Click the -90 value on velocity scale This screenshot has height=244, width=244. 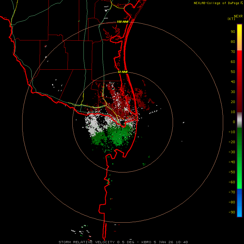coord(232,212)
